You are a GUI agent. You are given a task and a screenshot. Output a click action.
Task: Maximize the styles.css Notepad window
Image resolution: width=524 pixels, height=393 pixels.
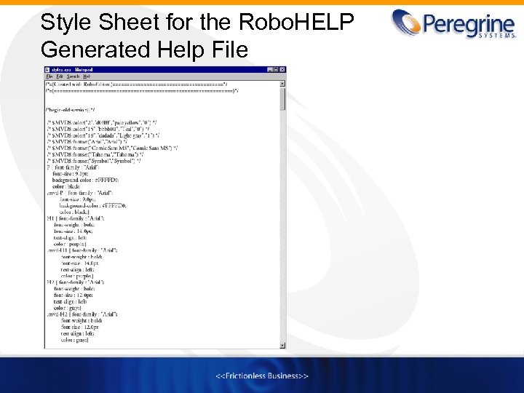coord(276,70)
